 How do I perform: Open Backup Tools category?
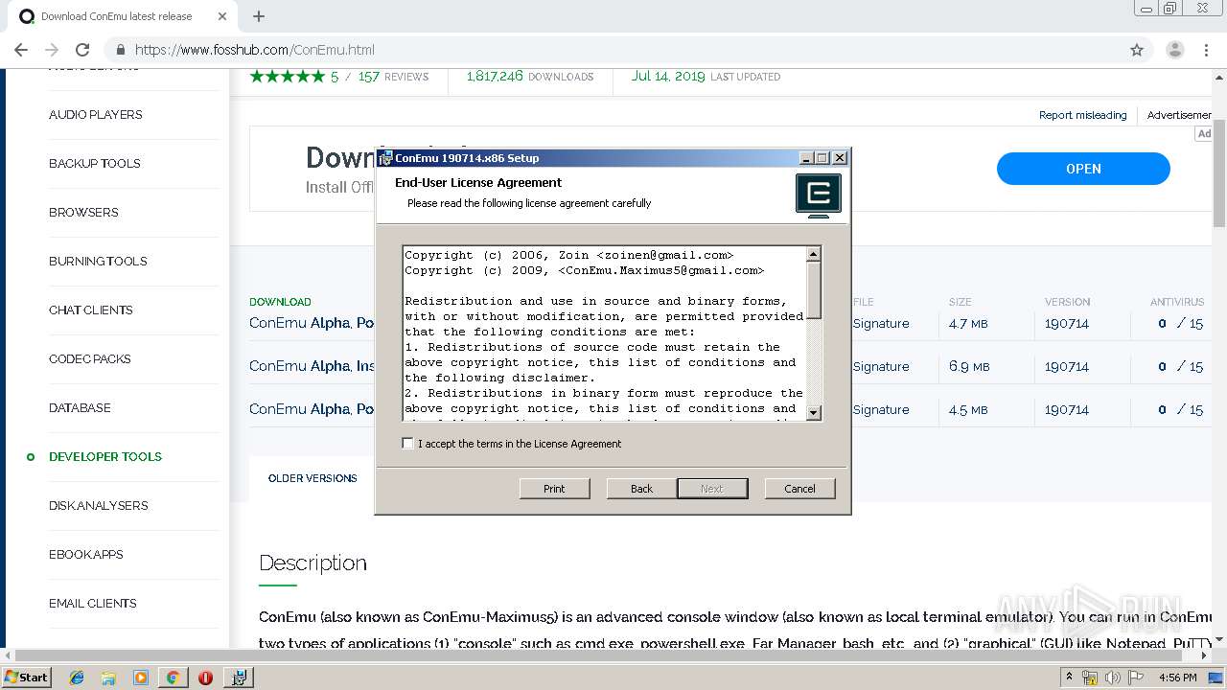tap(95, 164)
